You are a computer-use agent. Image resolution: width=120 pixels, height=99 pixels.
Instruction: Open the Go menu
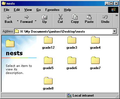coord(38,10)
